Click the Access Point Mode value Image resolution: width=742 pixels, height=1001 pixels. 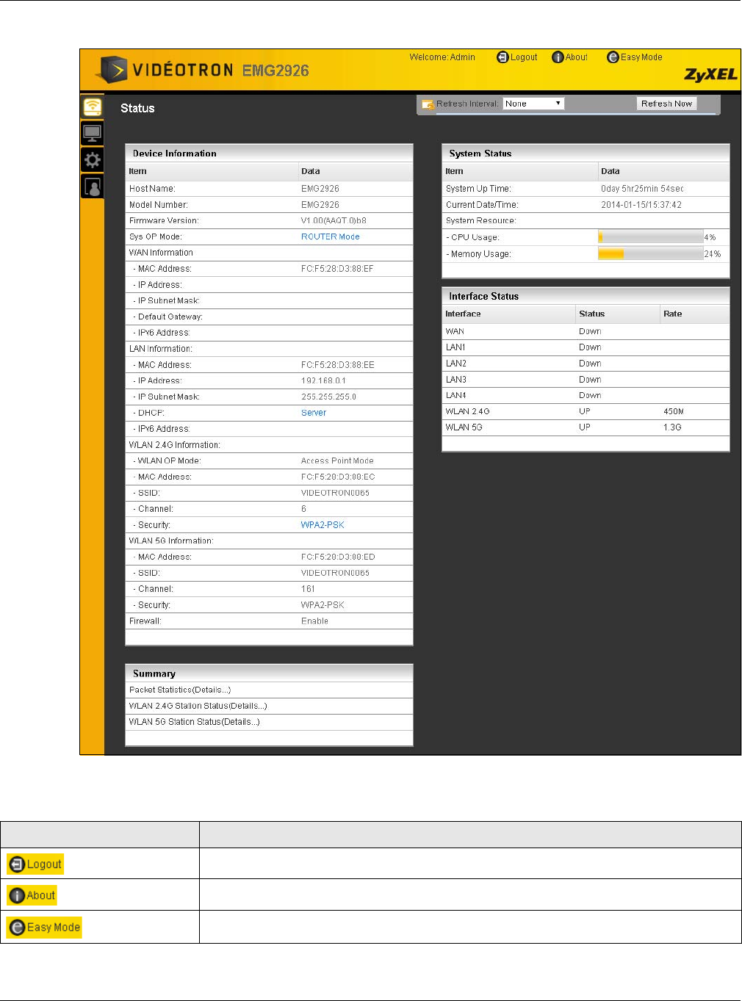pyautogui.click(x=337, y=460)
